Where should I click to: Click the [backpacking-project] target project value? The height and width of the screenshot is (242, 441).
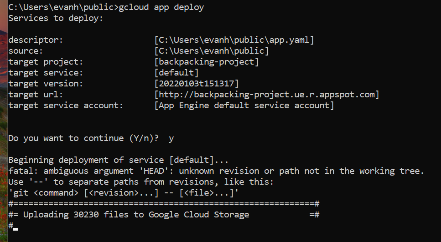click(207, 62)
